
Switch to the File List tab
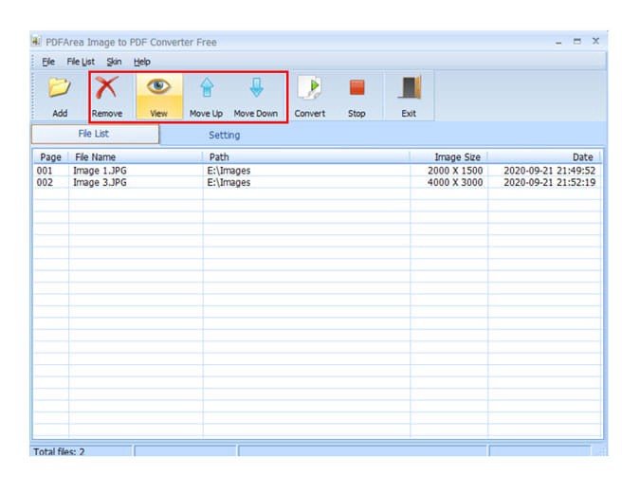(94, 134)
